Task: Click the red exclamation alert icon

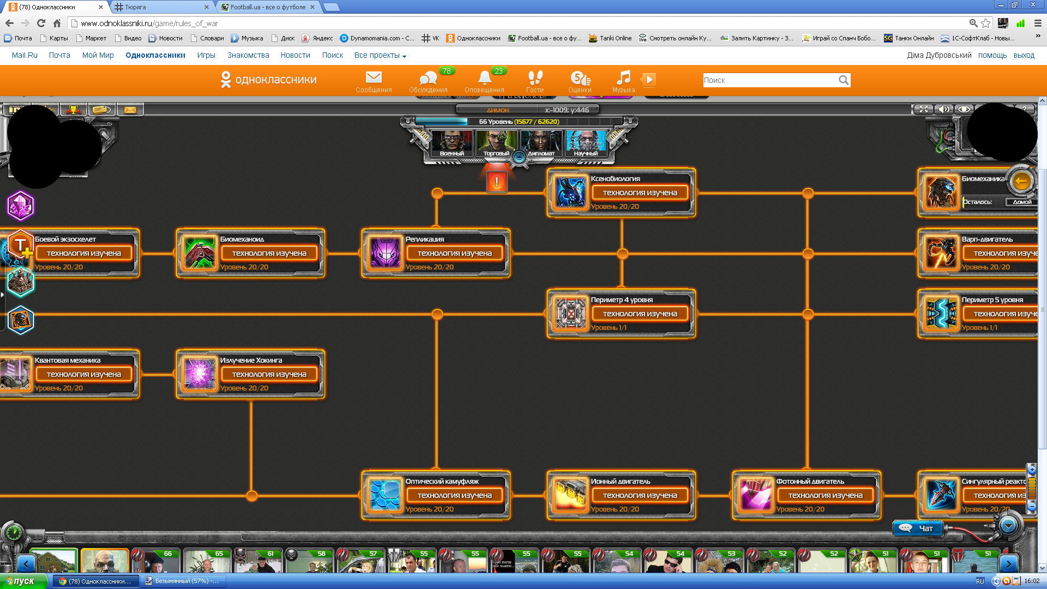Action: point(497,182)
